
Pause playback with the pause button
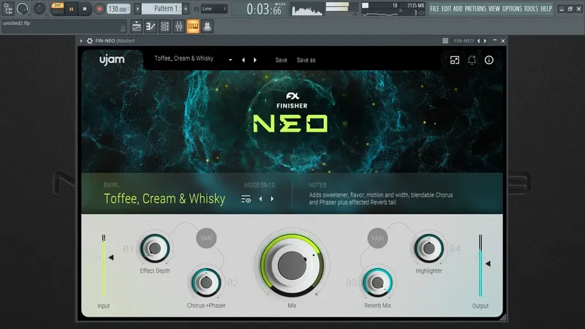(71, 9)
